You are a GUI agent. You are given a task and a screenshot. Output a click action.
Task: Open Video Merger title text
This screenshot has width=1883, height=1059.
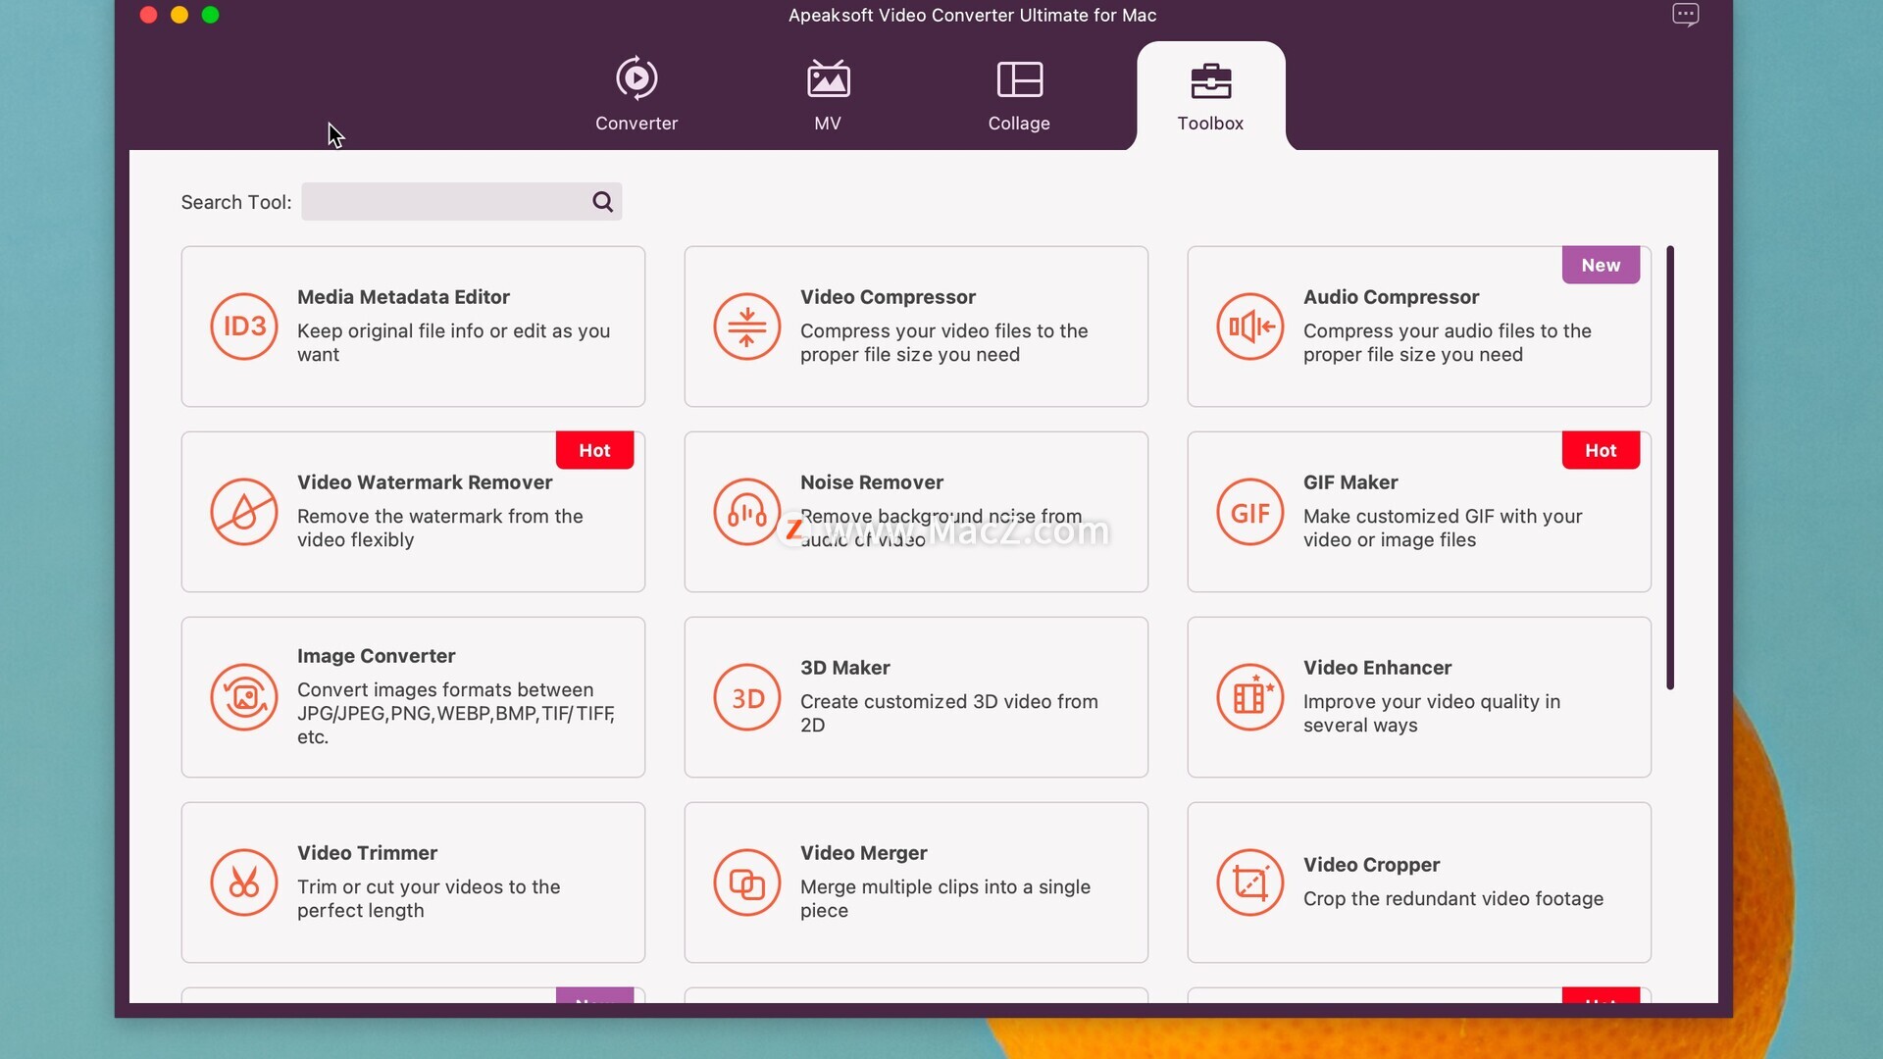(863, 853)
